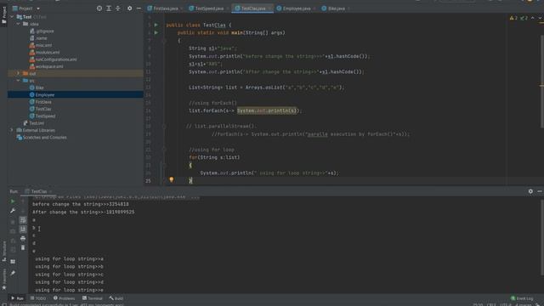Open the Terminal tool window

point(93,298)
